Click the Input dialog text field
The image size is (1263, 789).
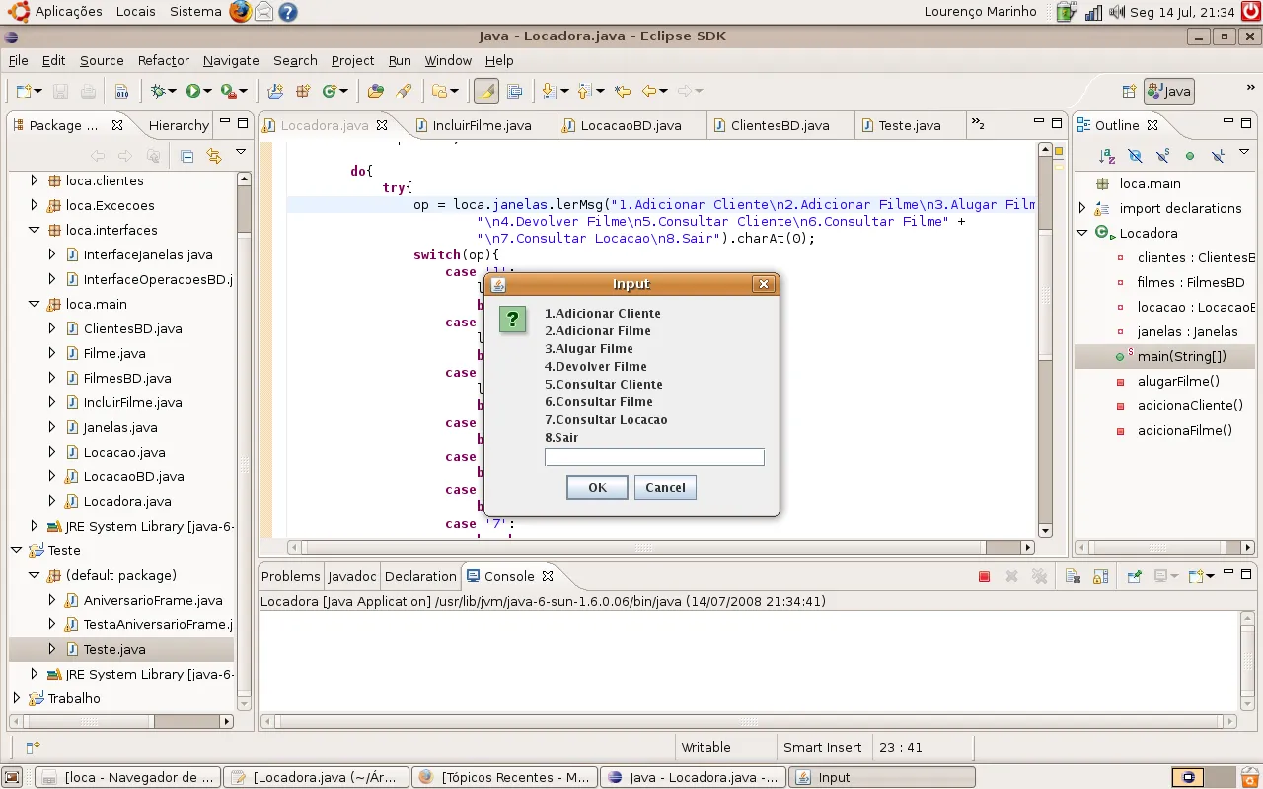pos(654,457)
